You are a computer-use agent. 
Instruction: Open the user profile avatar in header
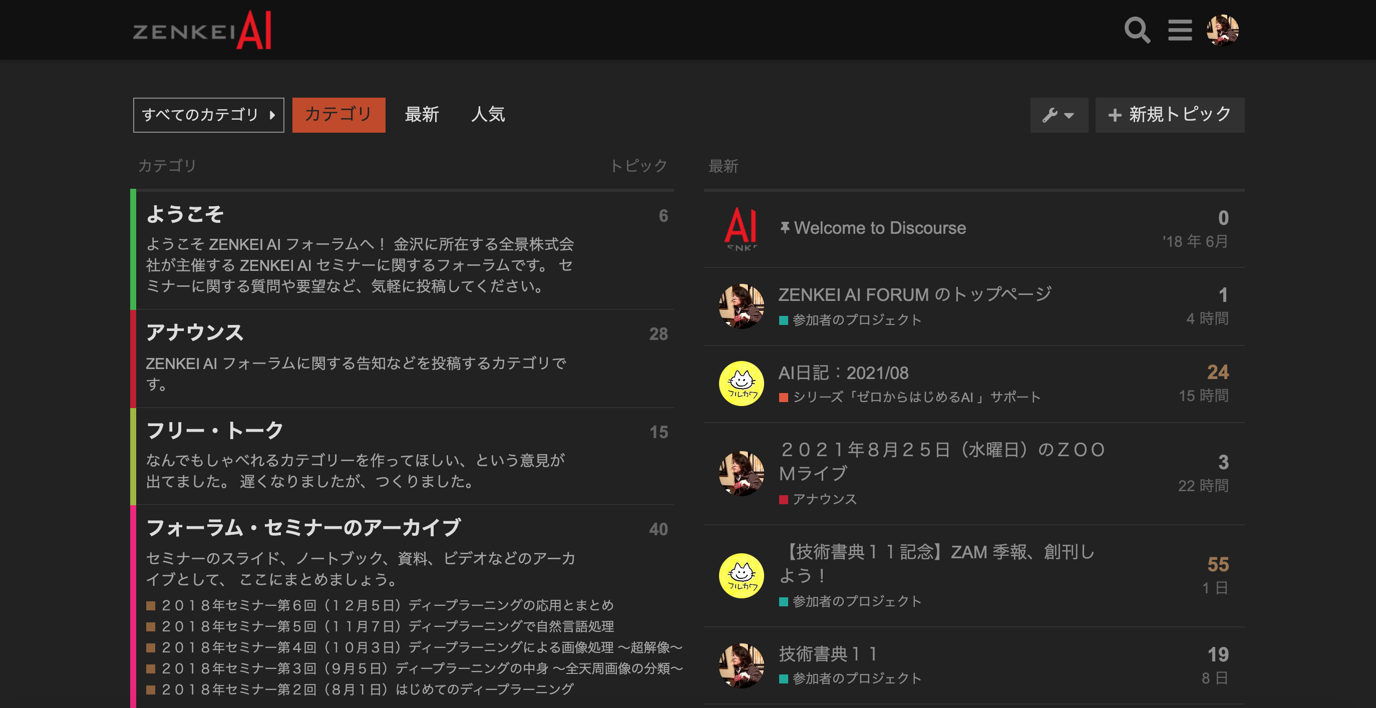click(x=1222, y=30)
